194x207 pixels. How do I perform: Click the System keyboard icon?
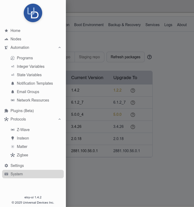[x=6, y=174]
